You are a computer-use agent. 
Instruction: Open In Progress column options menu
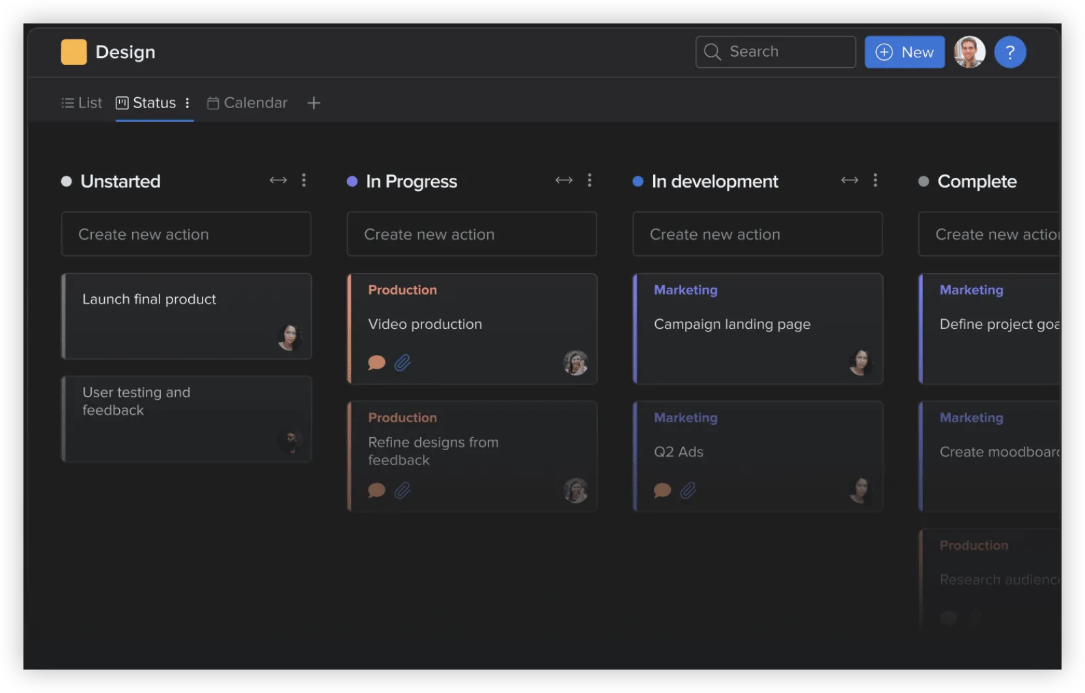(589, 180)
